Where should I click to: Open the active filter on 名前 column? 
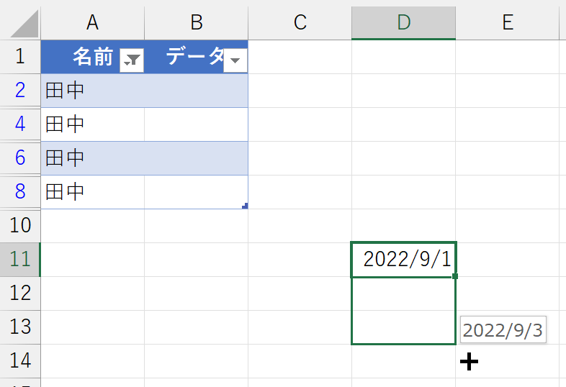click(132, 60)
